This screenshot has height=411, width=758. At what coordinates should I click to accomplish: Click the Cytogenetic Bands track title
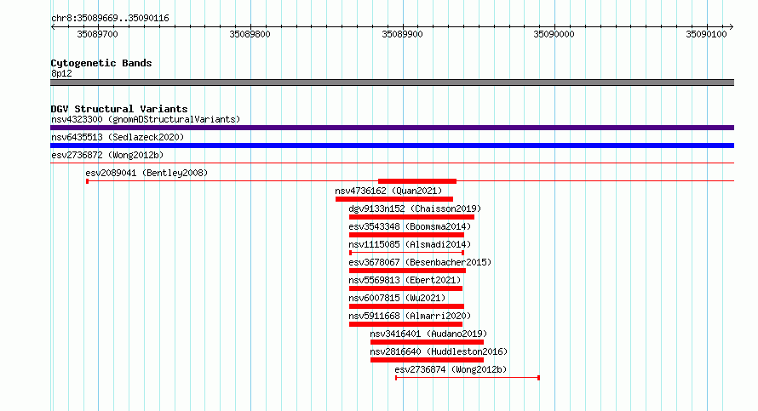point(101,63)
